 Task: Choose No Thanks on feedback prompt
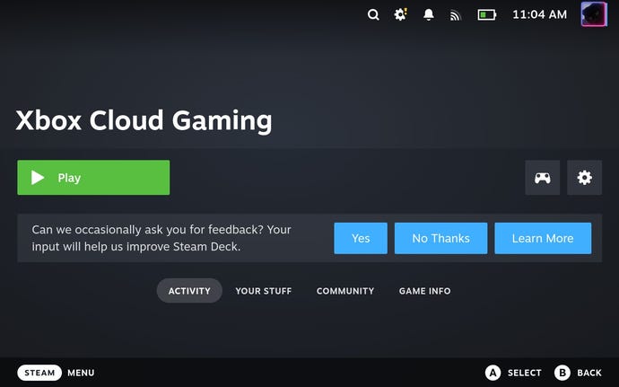440,238
